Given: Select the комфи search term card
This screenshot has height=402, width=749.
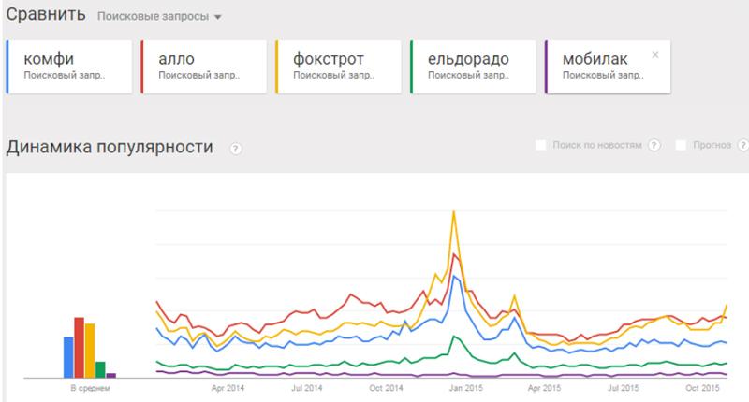Looking at the screenshot, I should [x=69, y=66].
